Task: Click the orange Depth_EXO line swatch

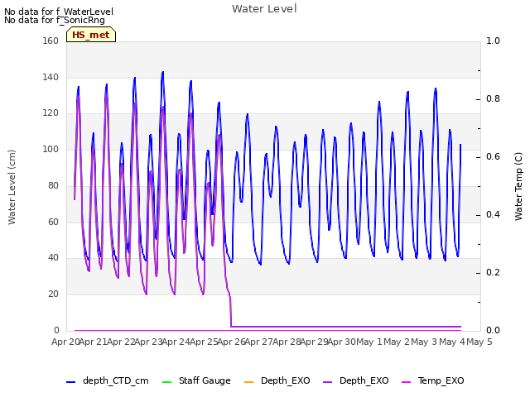Action: [248, 382]
